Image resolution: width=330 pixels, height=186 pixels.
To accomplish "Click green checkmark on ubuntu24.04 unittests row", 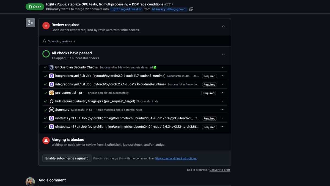I will (x=46, y=127).
